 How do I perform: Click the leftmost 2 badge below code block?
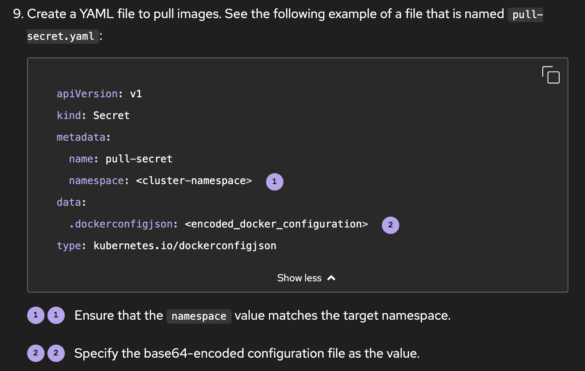click(x=35, y=353)
